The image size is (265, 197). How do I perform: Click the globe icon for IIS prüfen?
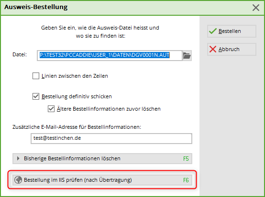18,180
